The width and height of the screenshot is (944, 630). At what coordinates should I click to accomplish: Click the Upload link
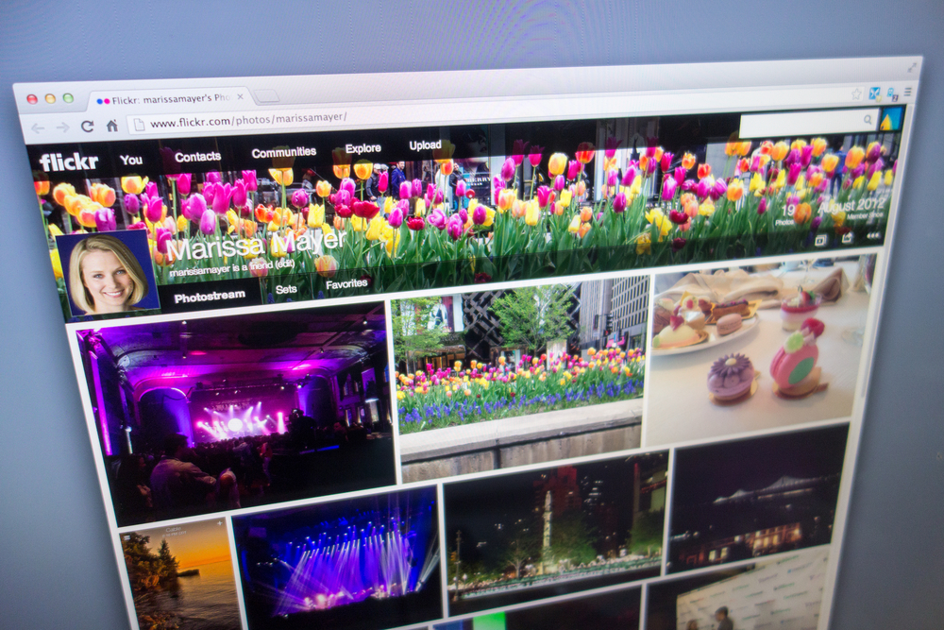point(425,145)
